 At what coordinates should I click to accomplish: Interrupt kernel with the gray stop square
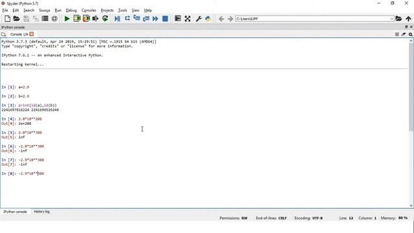click(397, 34)
